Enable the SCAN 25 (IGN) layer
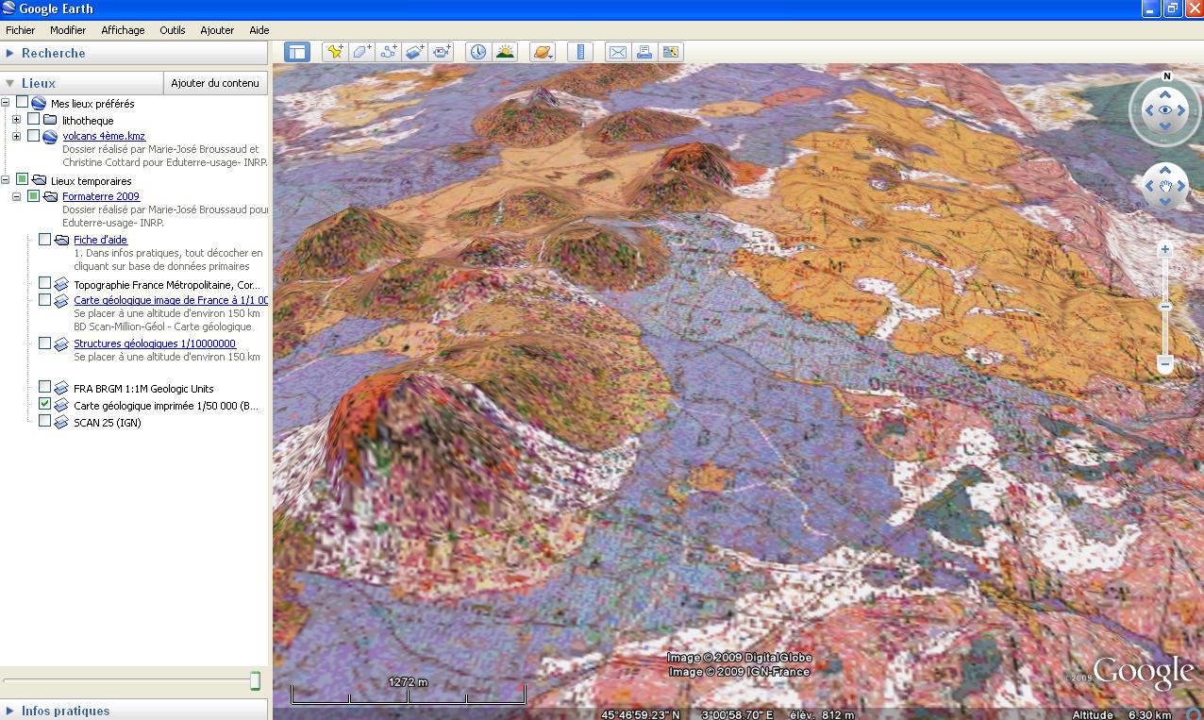This screenshot has width=1204, height=720. (x=44, y=421)
